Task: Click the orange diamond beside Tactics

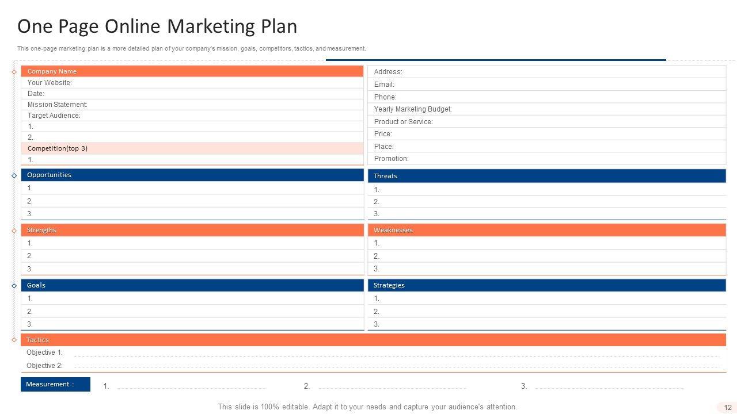Action: [x=14, y=340]
